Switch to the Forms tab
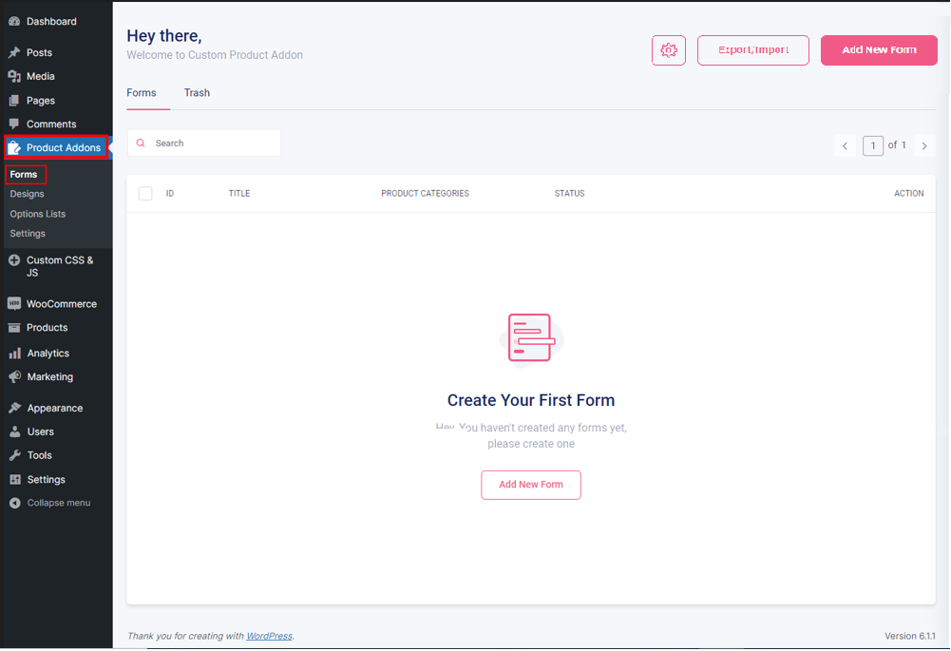 [142, 93]
